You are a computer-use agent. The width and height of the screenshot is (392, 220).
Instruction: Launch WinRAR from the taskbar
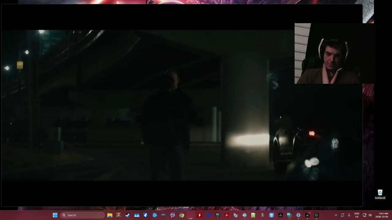(119, 215)
